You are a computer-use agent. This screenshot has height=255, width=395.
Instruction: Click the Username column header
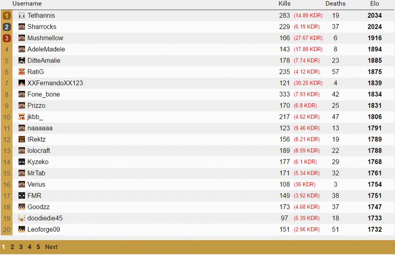(x=27, y=4)
